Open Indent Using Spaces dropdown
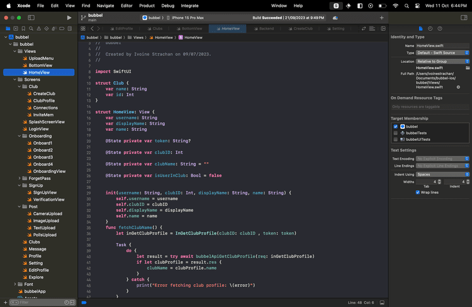 point(442,174)
